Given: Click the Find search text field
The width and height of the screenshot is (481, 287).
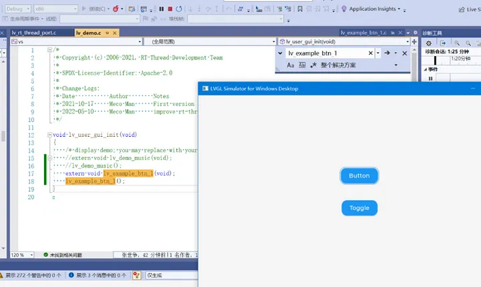Looking at the screenshot, I should click(x=327, y=53).
